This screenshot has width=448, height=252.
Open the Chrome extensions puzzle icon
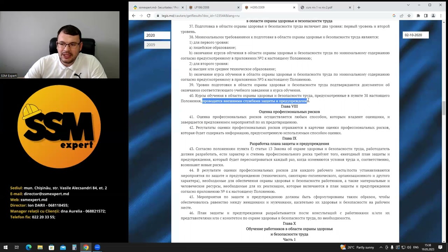click(418, 16)
